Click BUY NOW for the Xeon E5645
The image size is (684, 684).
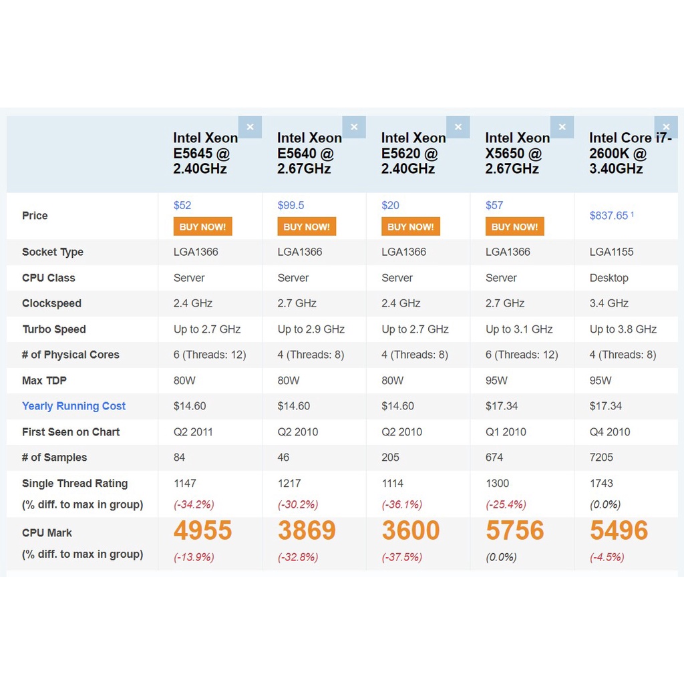pos(202,226)
